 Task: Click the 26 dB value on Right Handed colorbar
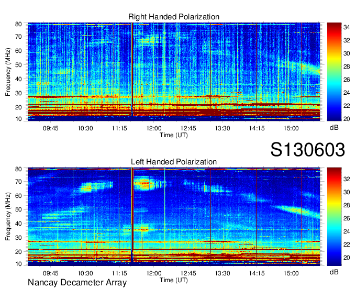click(x=347, y=80)
